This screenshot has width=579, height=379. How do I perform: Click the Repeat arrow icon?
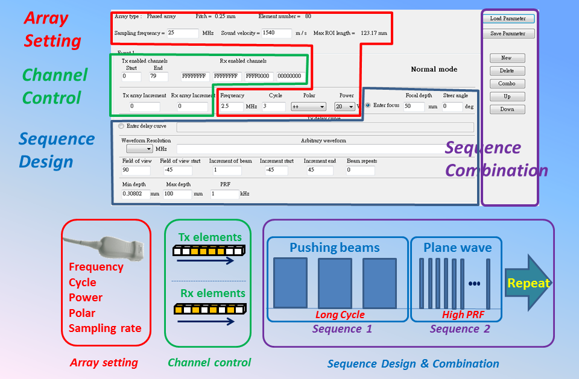(x=527, y=283)
